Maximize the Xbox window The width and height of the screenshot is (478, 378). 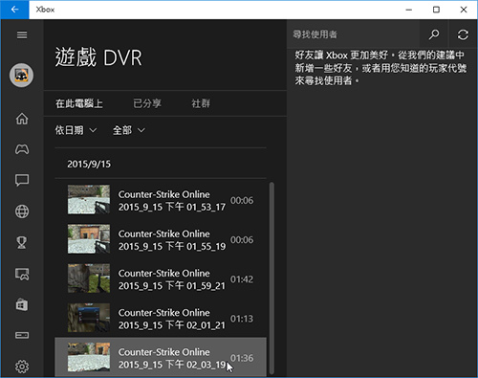click(436, 10)
